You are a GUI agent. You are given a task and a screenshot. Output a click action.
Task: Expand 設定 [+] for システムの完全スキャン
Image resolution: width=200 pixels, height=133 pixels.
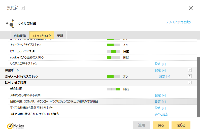(160, 64)
